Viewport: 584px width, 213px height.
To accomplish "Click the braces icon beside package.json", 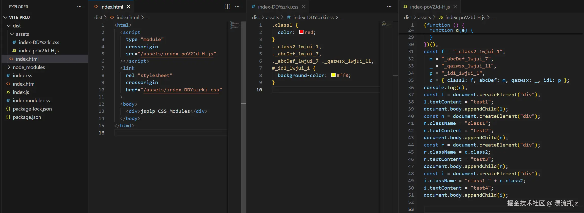I will coord(8,117).
